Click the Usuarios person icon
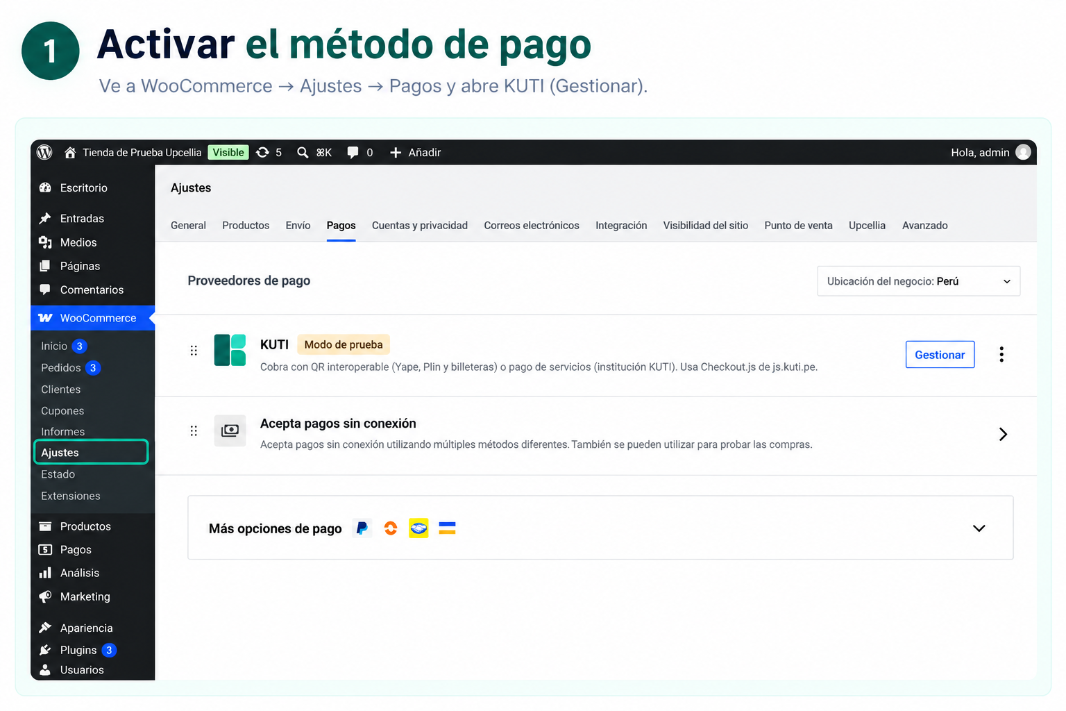Viewport: 1066px width, 711px height. point(45,669)
